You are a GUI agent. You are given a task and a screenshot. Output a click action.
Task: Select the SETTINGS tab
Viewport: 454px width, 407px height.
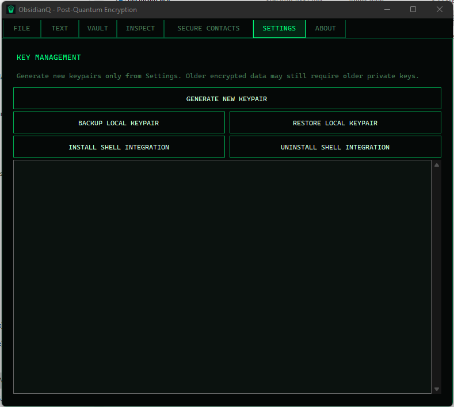tap(279, 28)
